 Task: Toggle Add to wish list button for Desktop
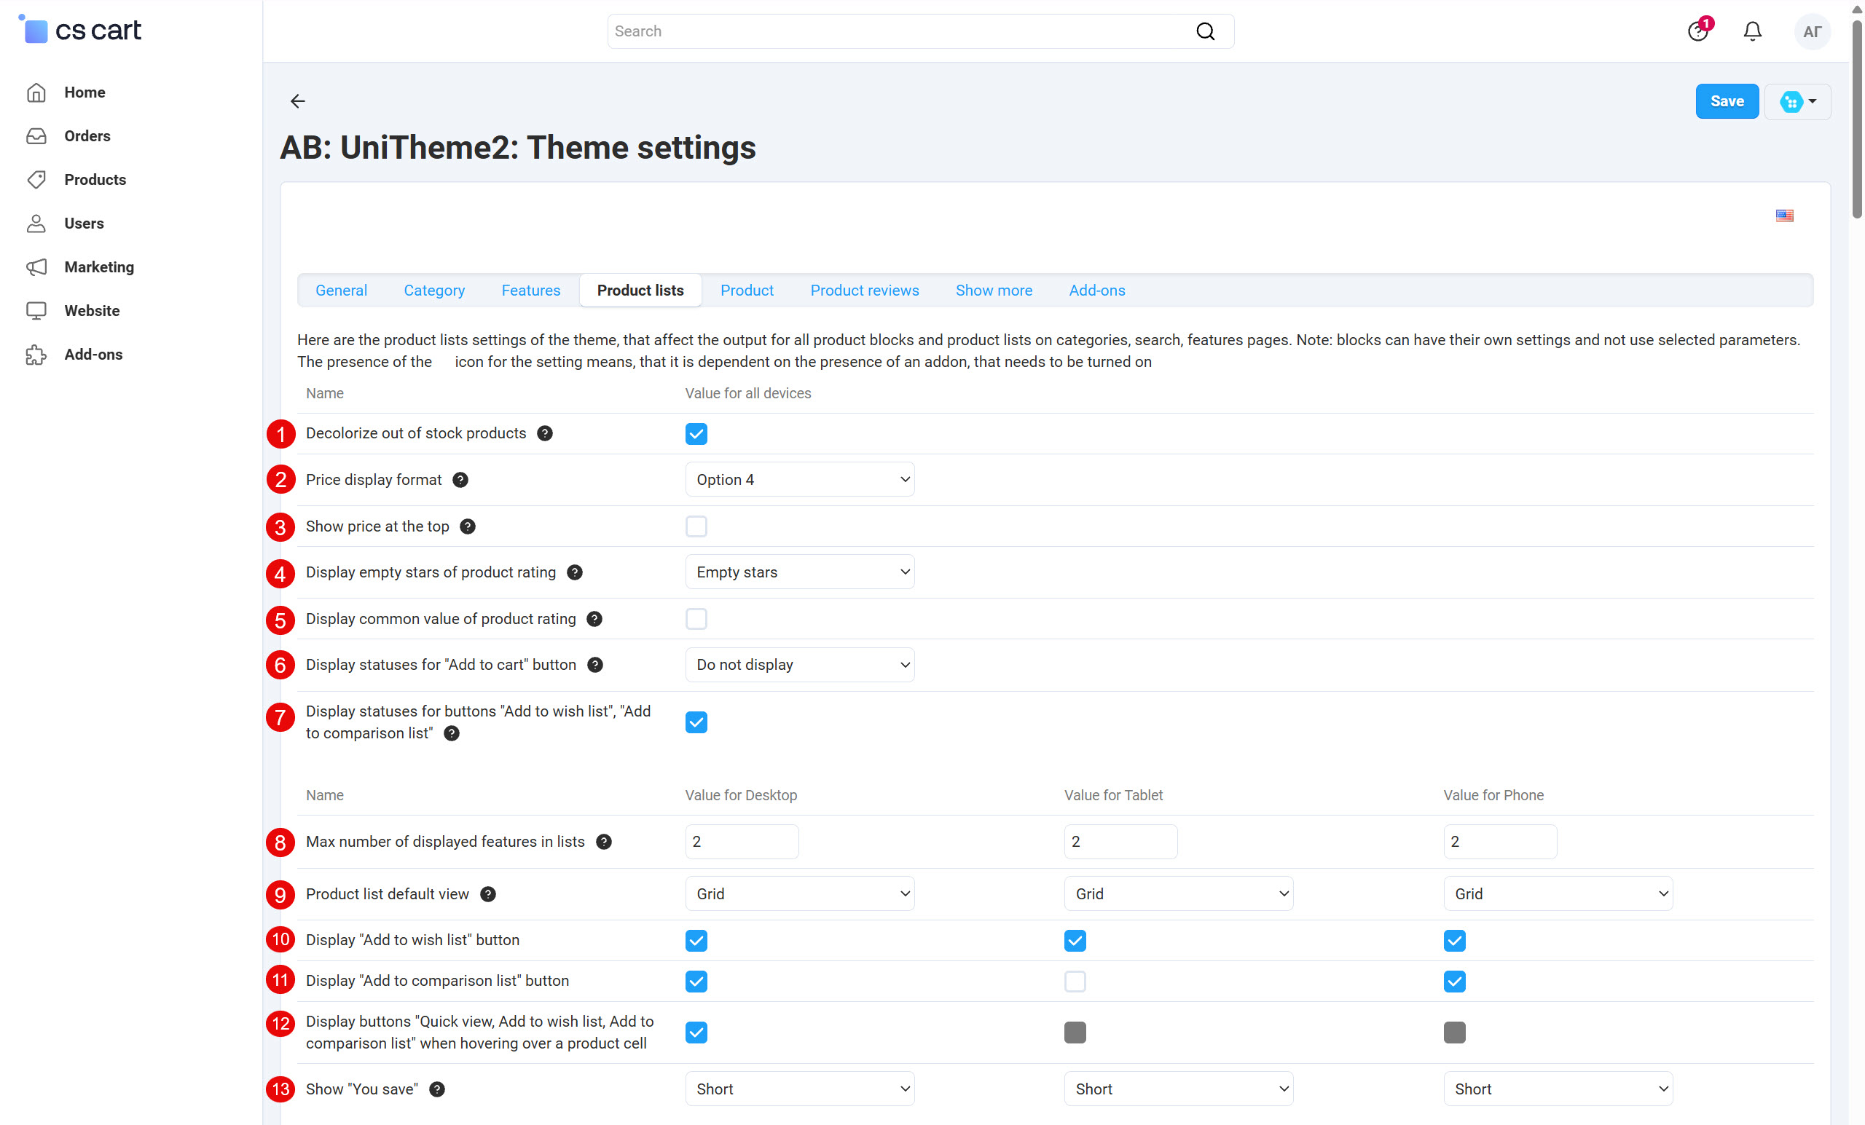pos(696,940)
